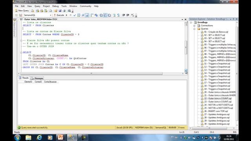Click the New Query button
Viewport: 251px width, 141px height.
tap(22, 11)
